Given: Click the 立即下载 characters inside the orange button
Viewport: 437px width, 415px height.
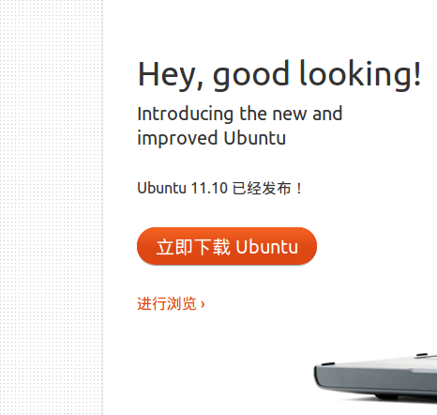Looking at the screenshot, I should (x=193, y=247).
